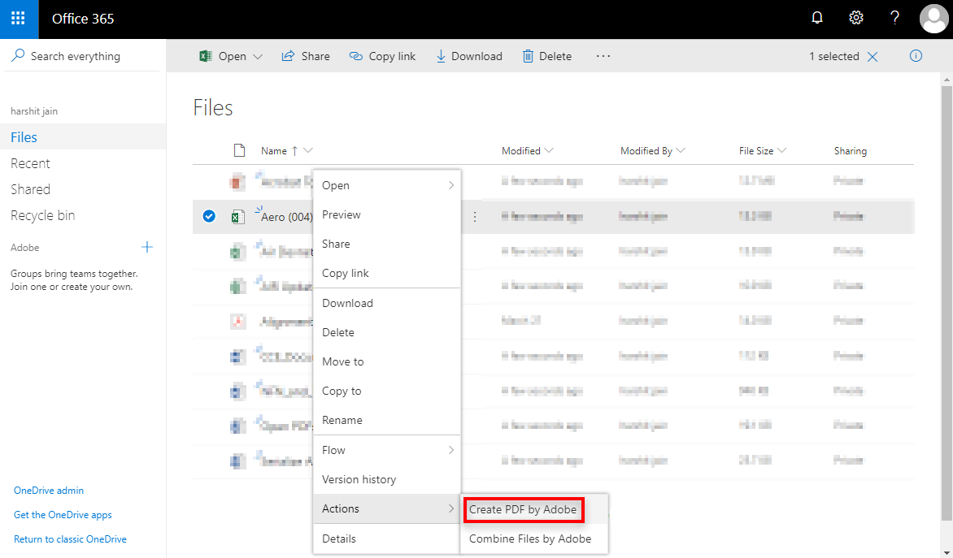
Task: Choose Version history from context menu
Action: click(359, 479)
